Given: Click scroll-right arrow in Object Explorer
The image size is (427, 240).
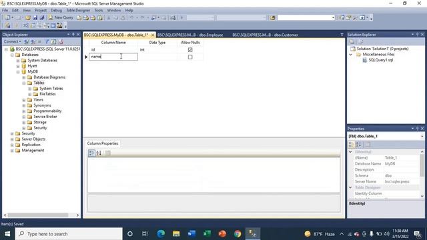Looking at the screenshot, I should (77, 215).
